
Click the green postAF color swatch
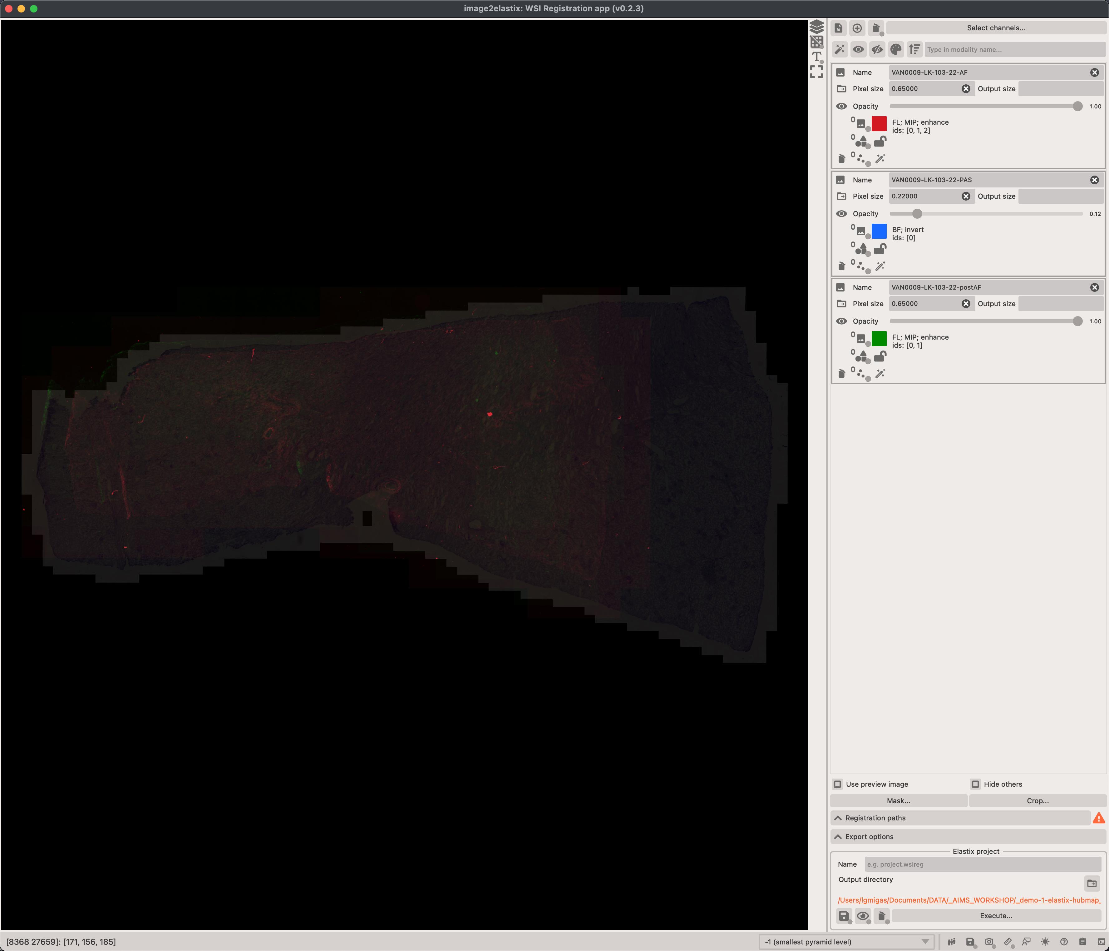click(879, 338)
